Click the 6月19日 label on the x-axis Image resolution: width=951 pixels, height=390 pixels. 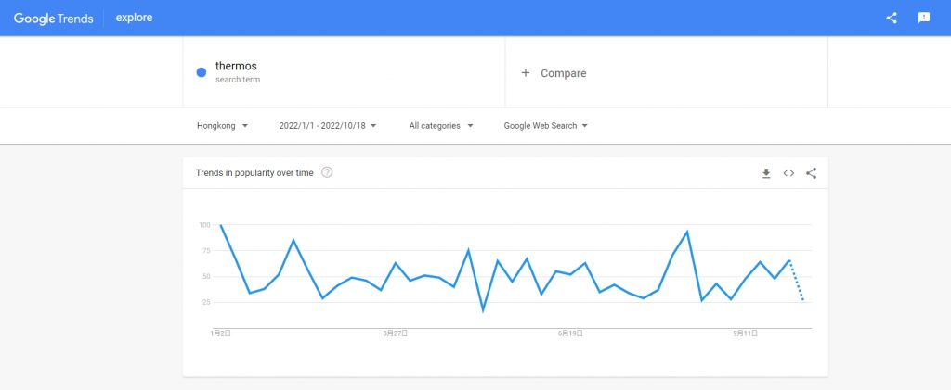(570, 333)
